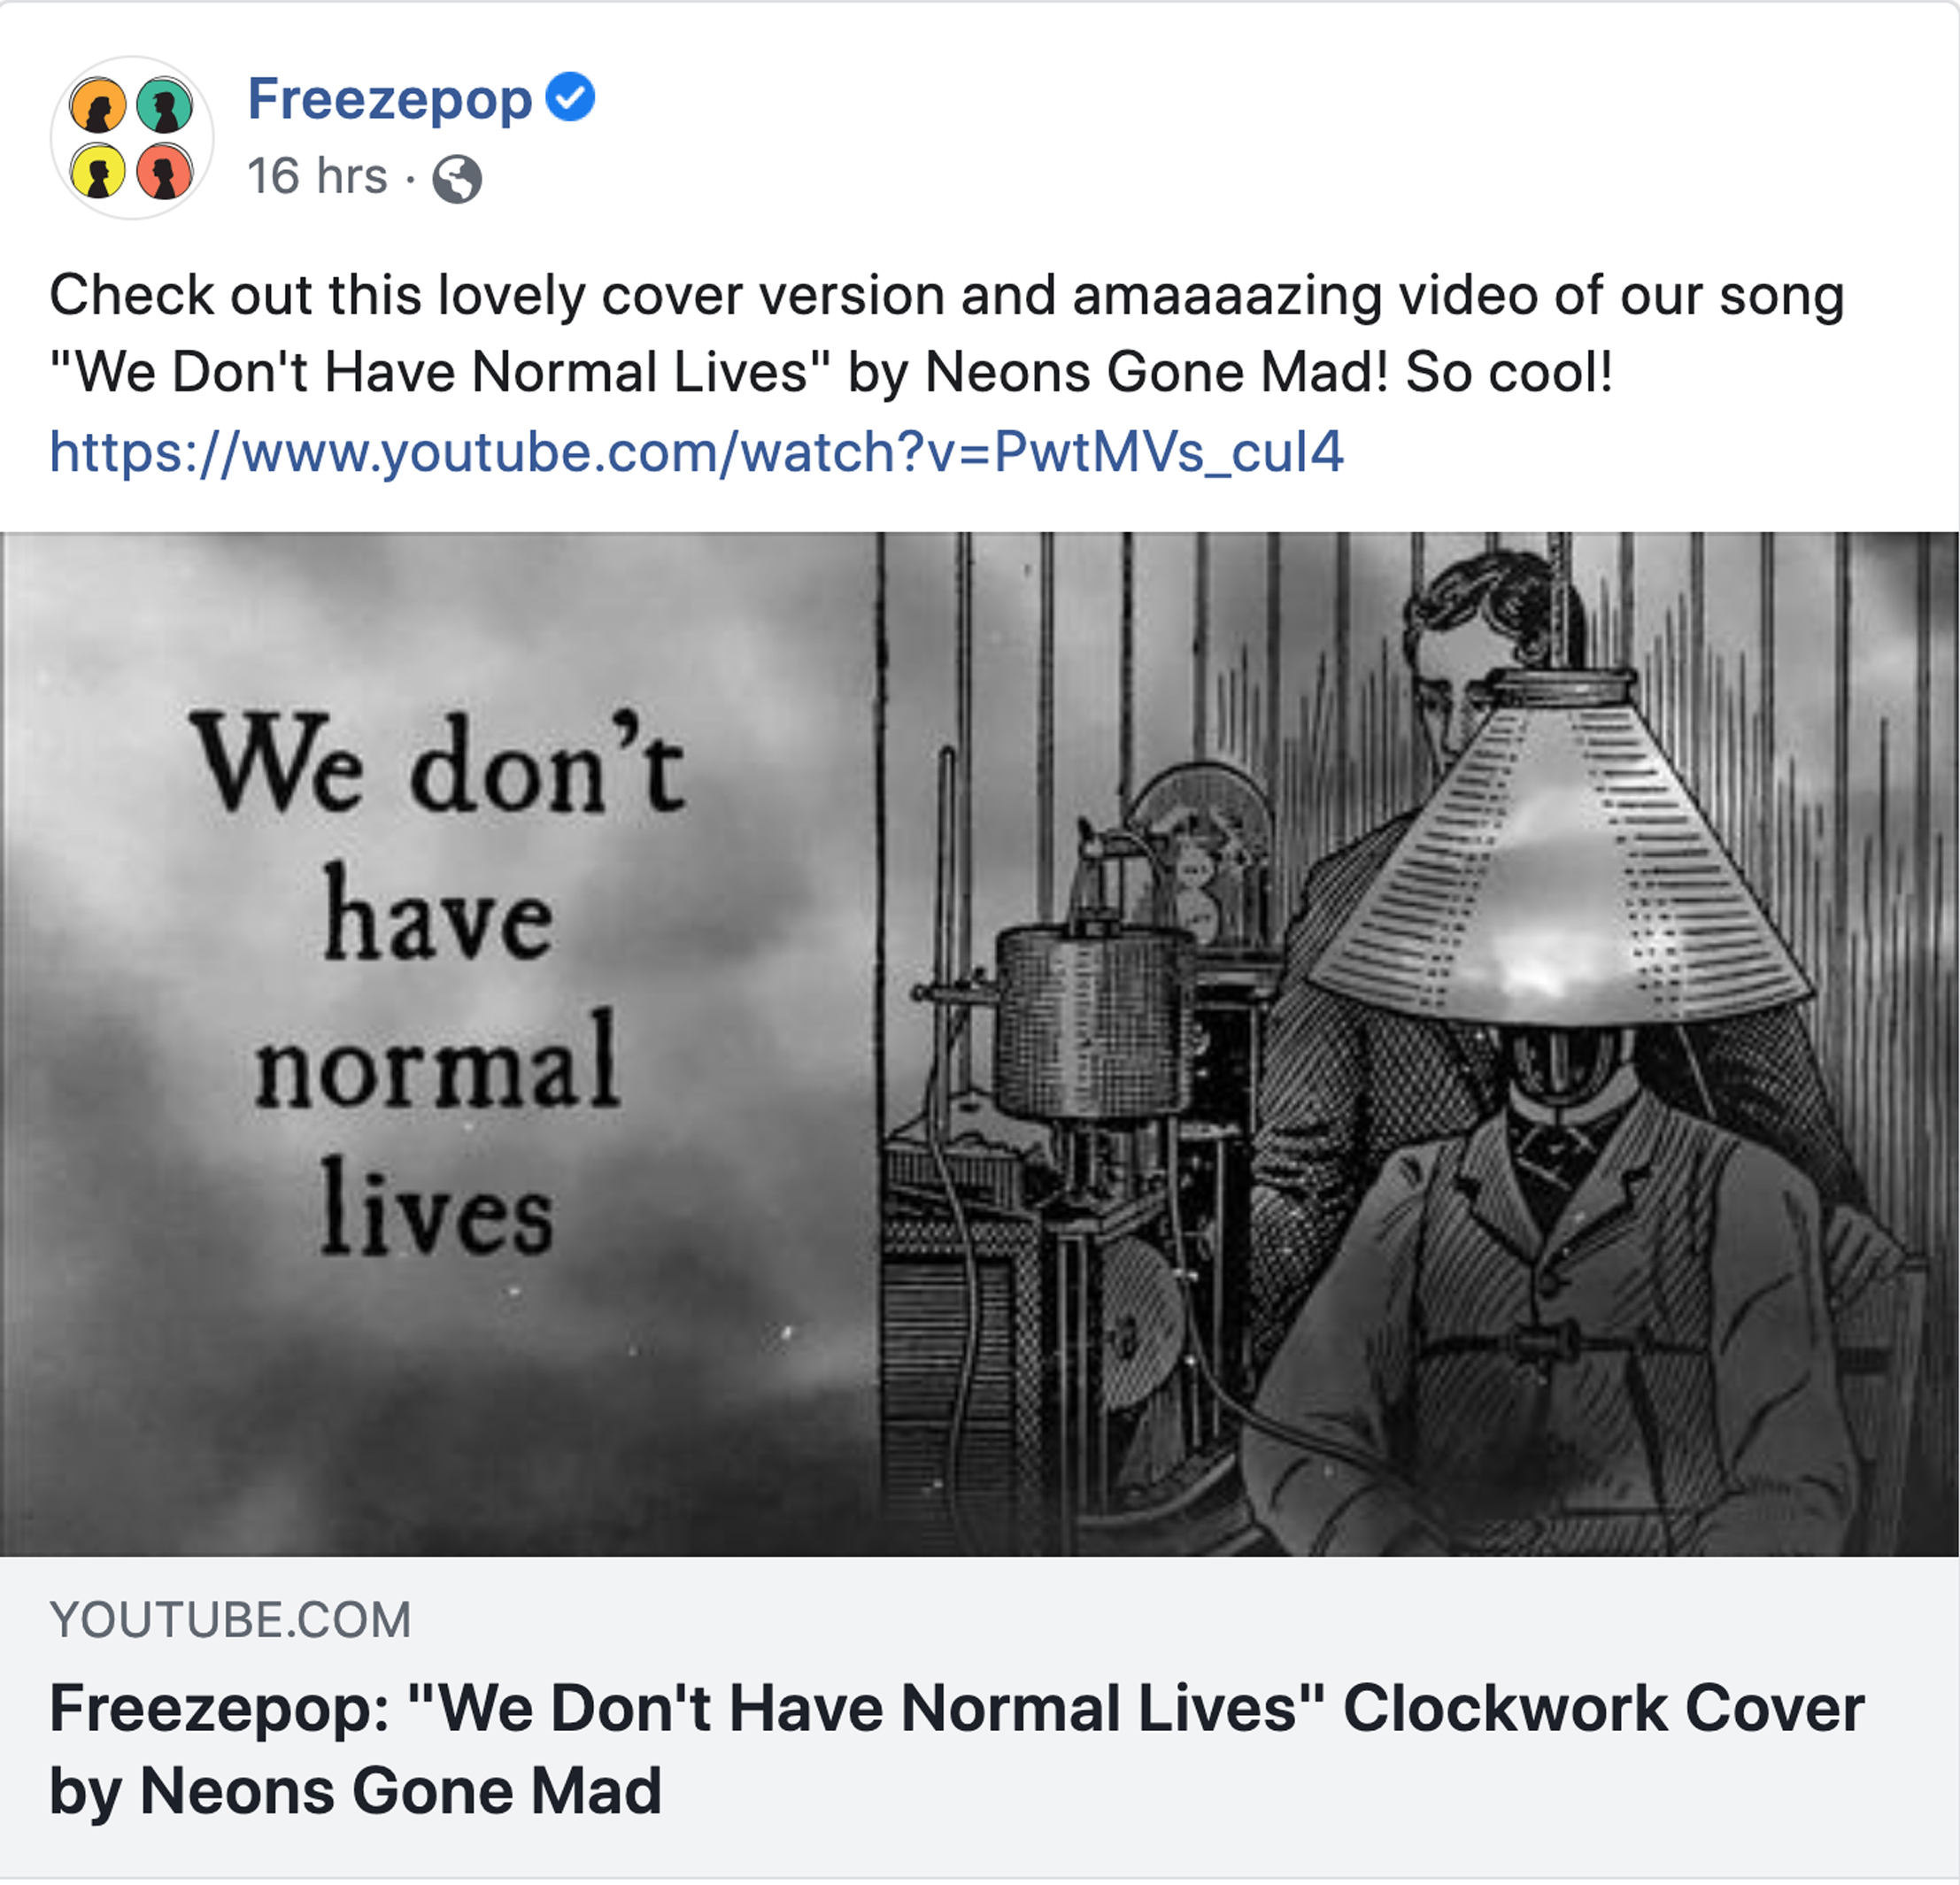The height and width of the screenshot is (1885, 1960).
Task: Open the globe public privacy icon
Action: pyautogui.click(x=457, y=180)
